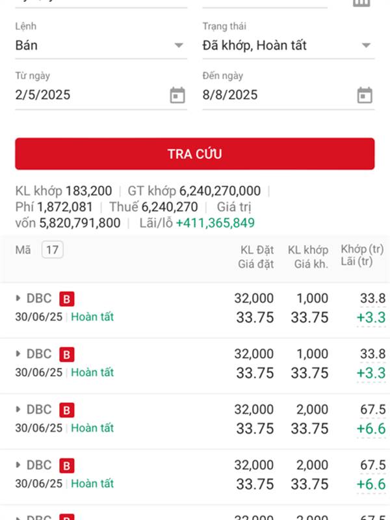
Task: Click the red B badge on second DBC row
Action: pos(67,354)
